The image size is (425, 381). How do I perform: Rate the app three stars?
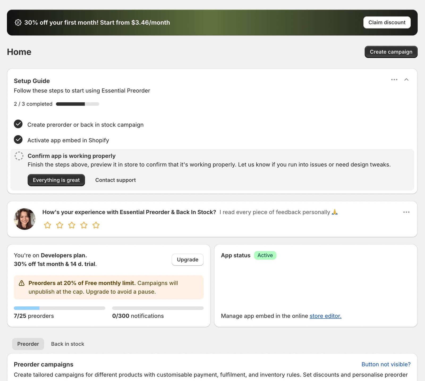point(72,225)
